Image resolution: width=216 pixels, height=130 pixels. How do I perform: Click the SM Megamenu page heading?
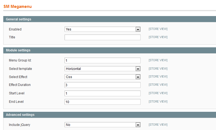tap(17, 7)
